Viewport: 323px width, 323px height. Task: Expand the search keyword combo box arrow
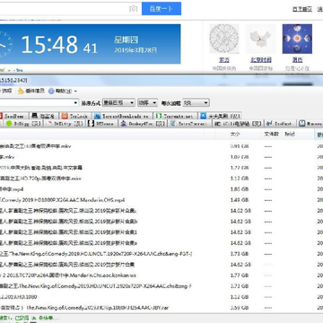click(x=75, y=103)
